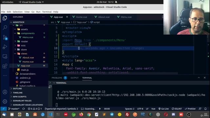Click ESLINT status item
The height and width of the screenshot is (118, 210).
click(177, 109)
